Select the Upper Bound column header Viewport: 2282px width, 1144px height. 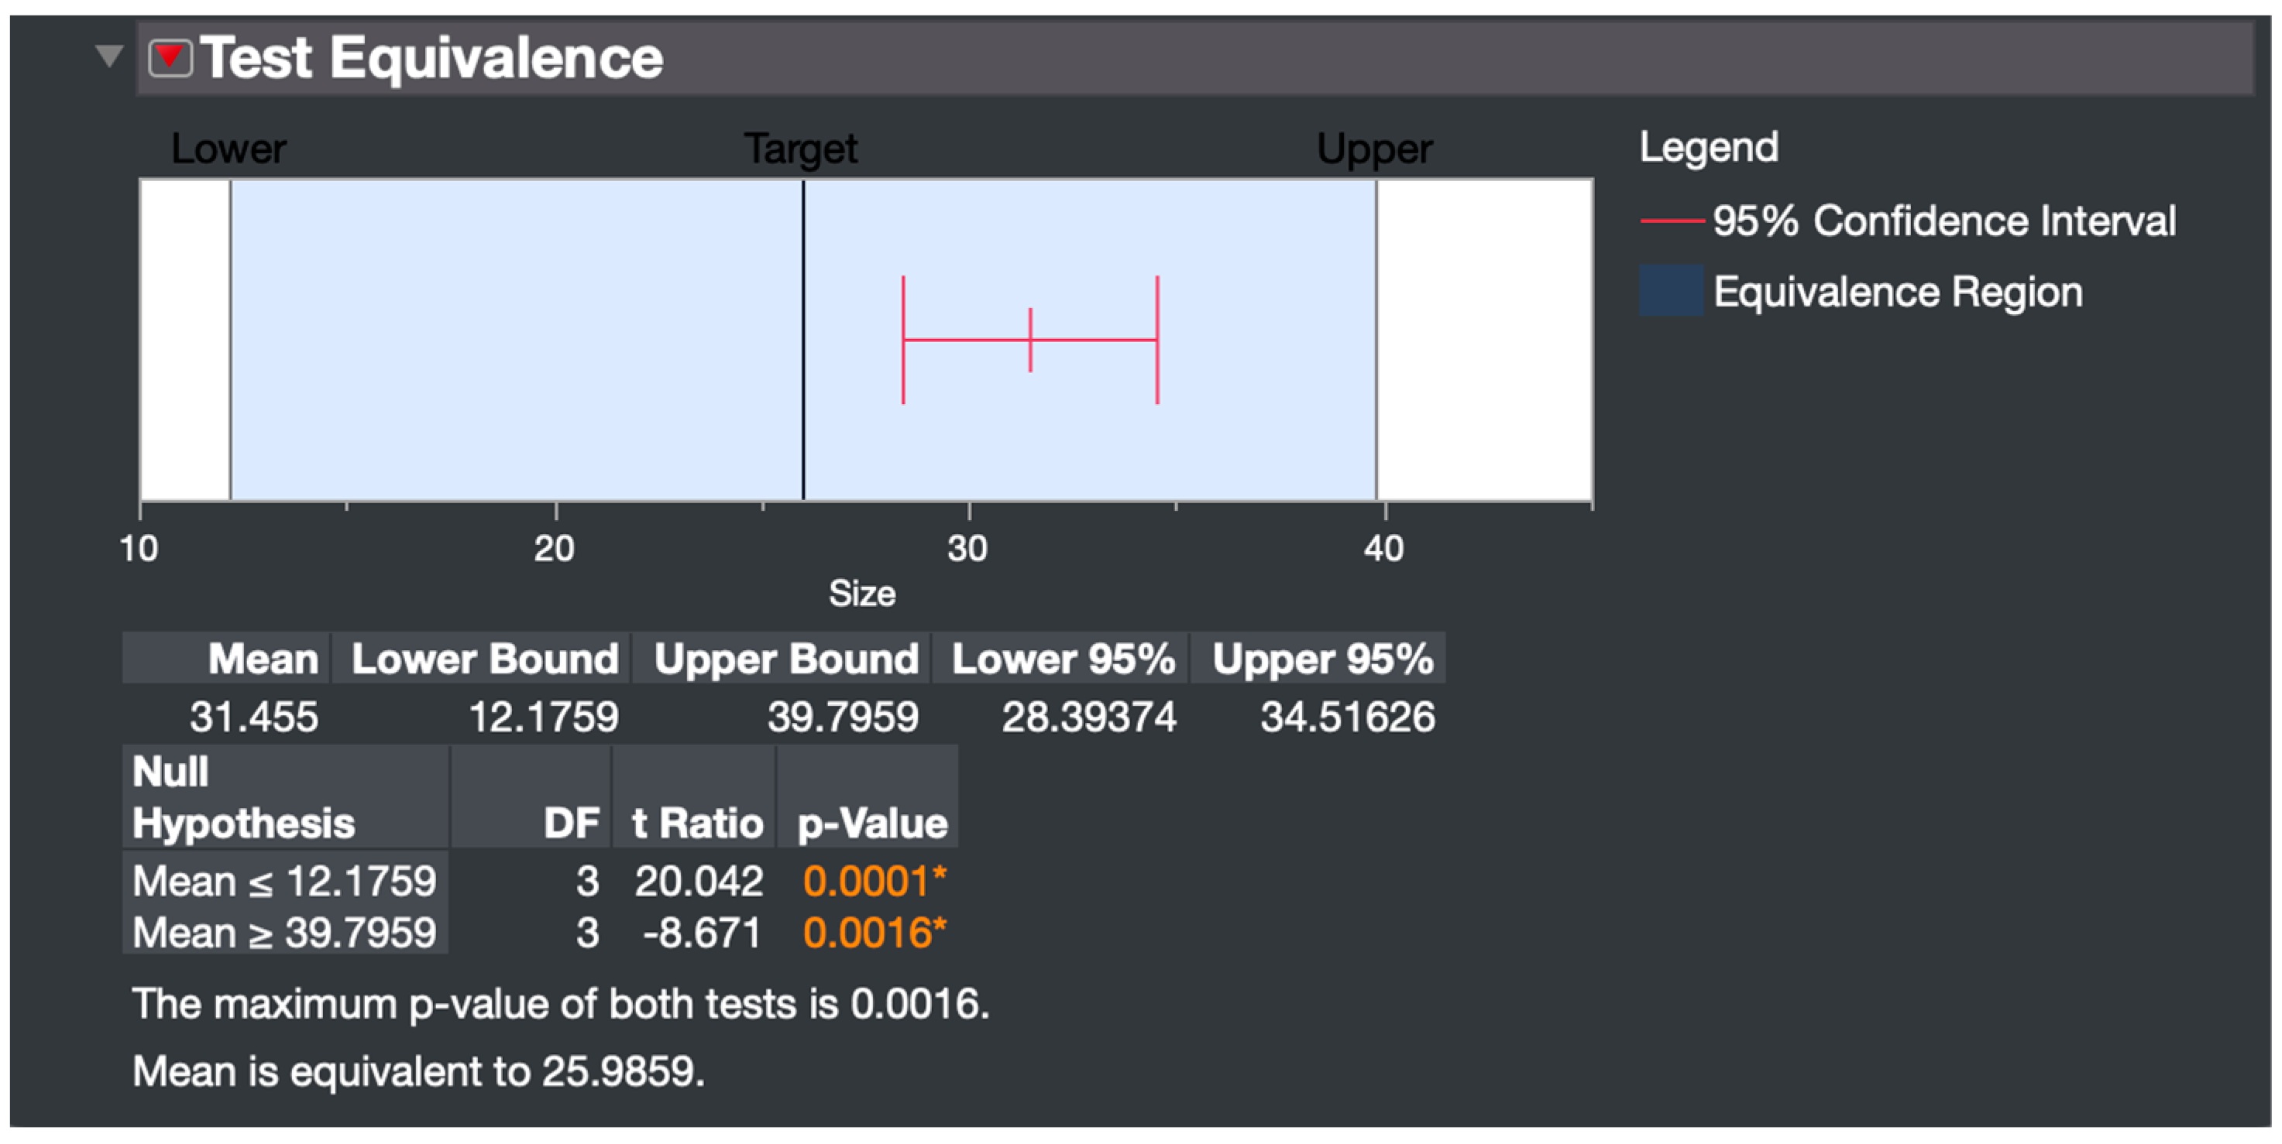pos(785,659)
